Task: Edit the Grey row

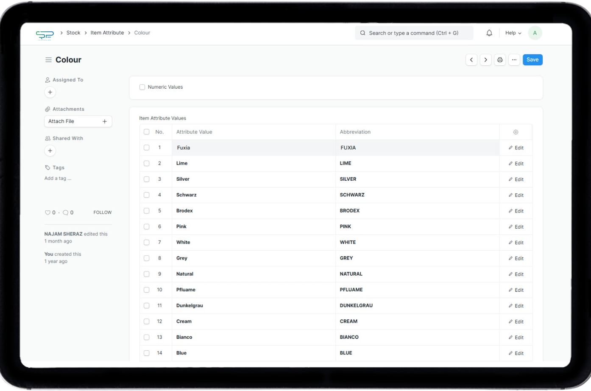Action: [516, 258]
